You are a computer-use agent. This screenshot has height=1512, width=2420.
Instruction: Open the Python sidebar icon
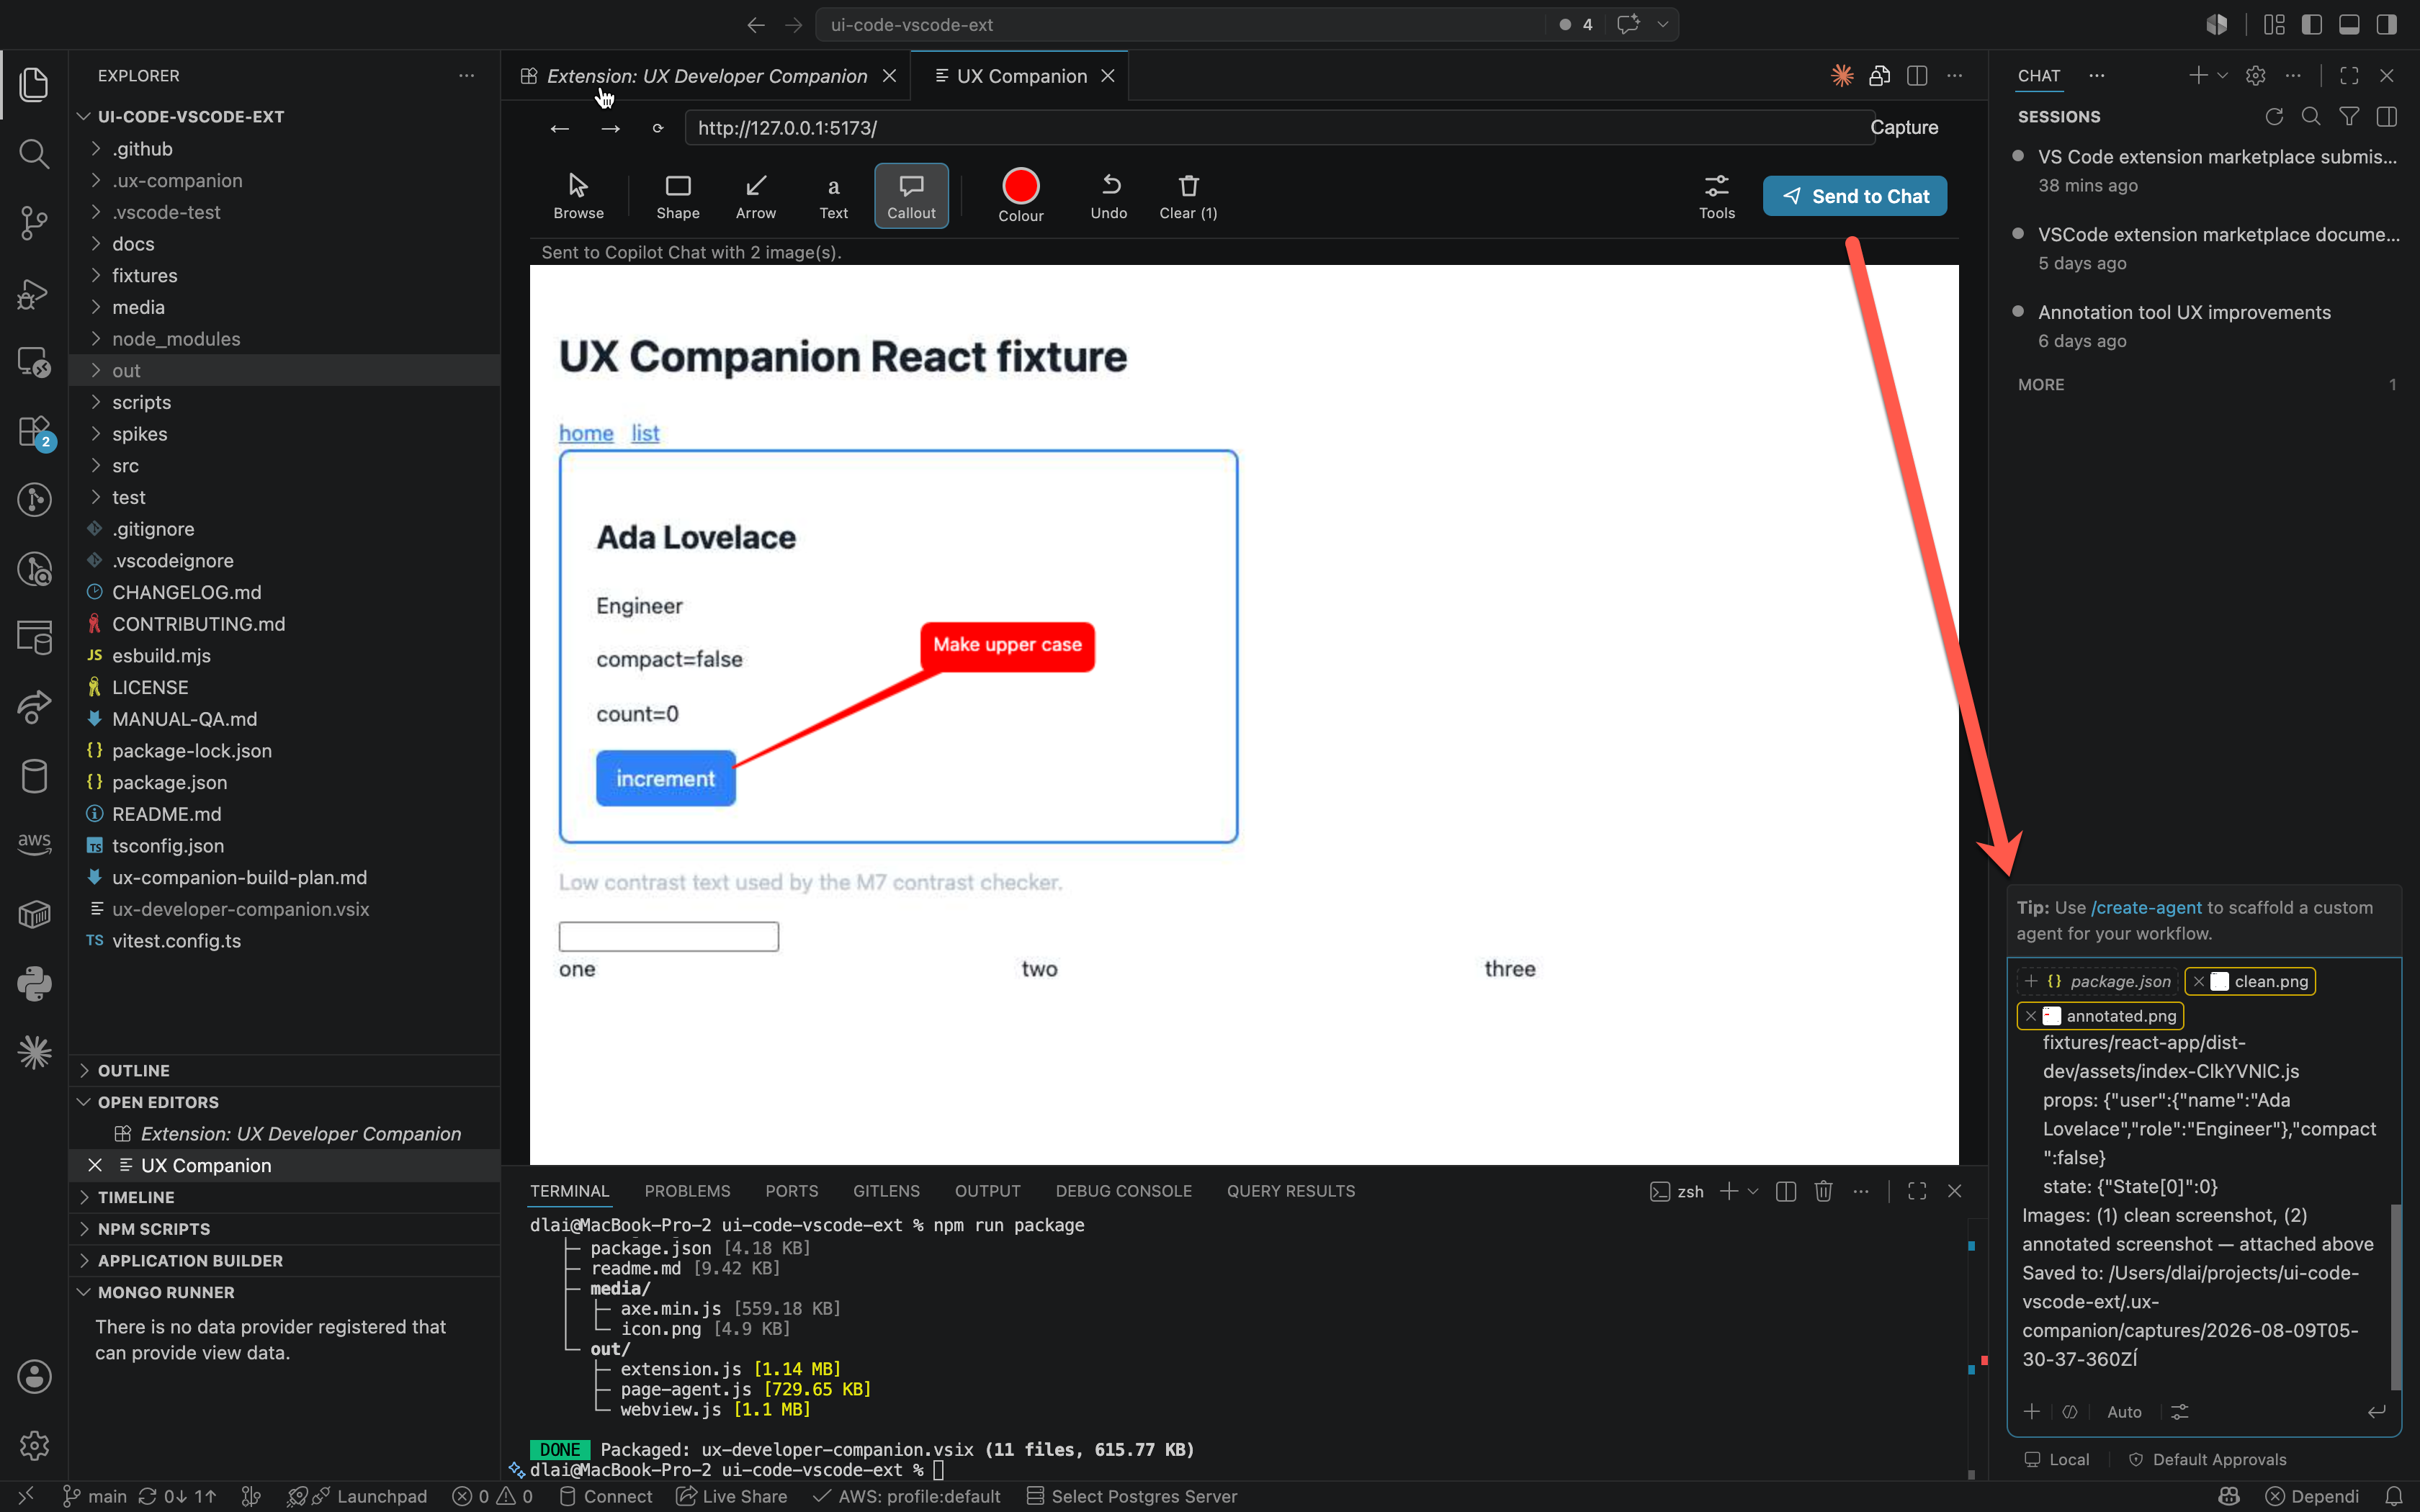pyautogui.click(x=34, y=984)
